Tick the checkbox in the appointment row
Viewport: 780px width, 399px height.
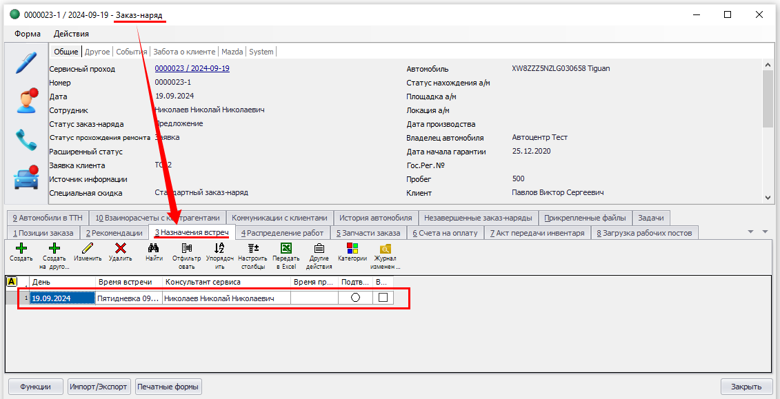383,298
